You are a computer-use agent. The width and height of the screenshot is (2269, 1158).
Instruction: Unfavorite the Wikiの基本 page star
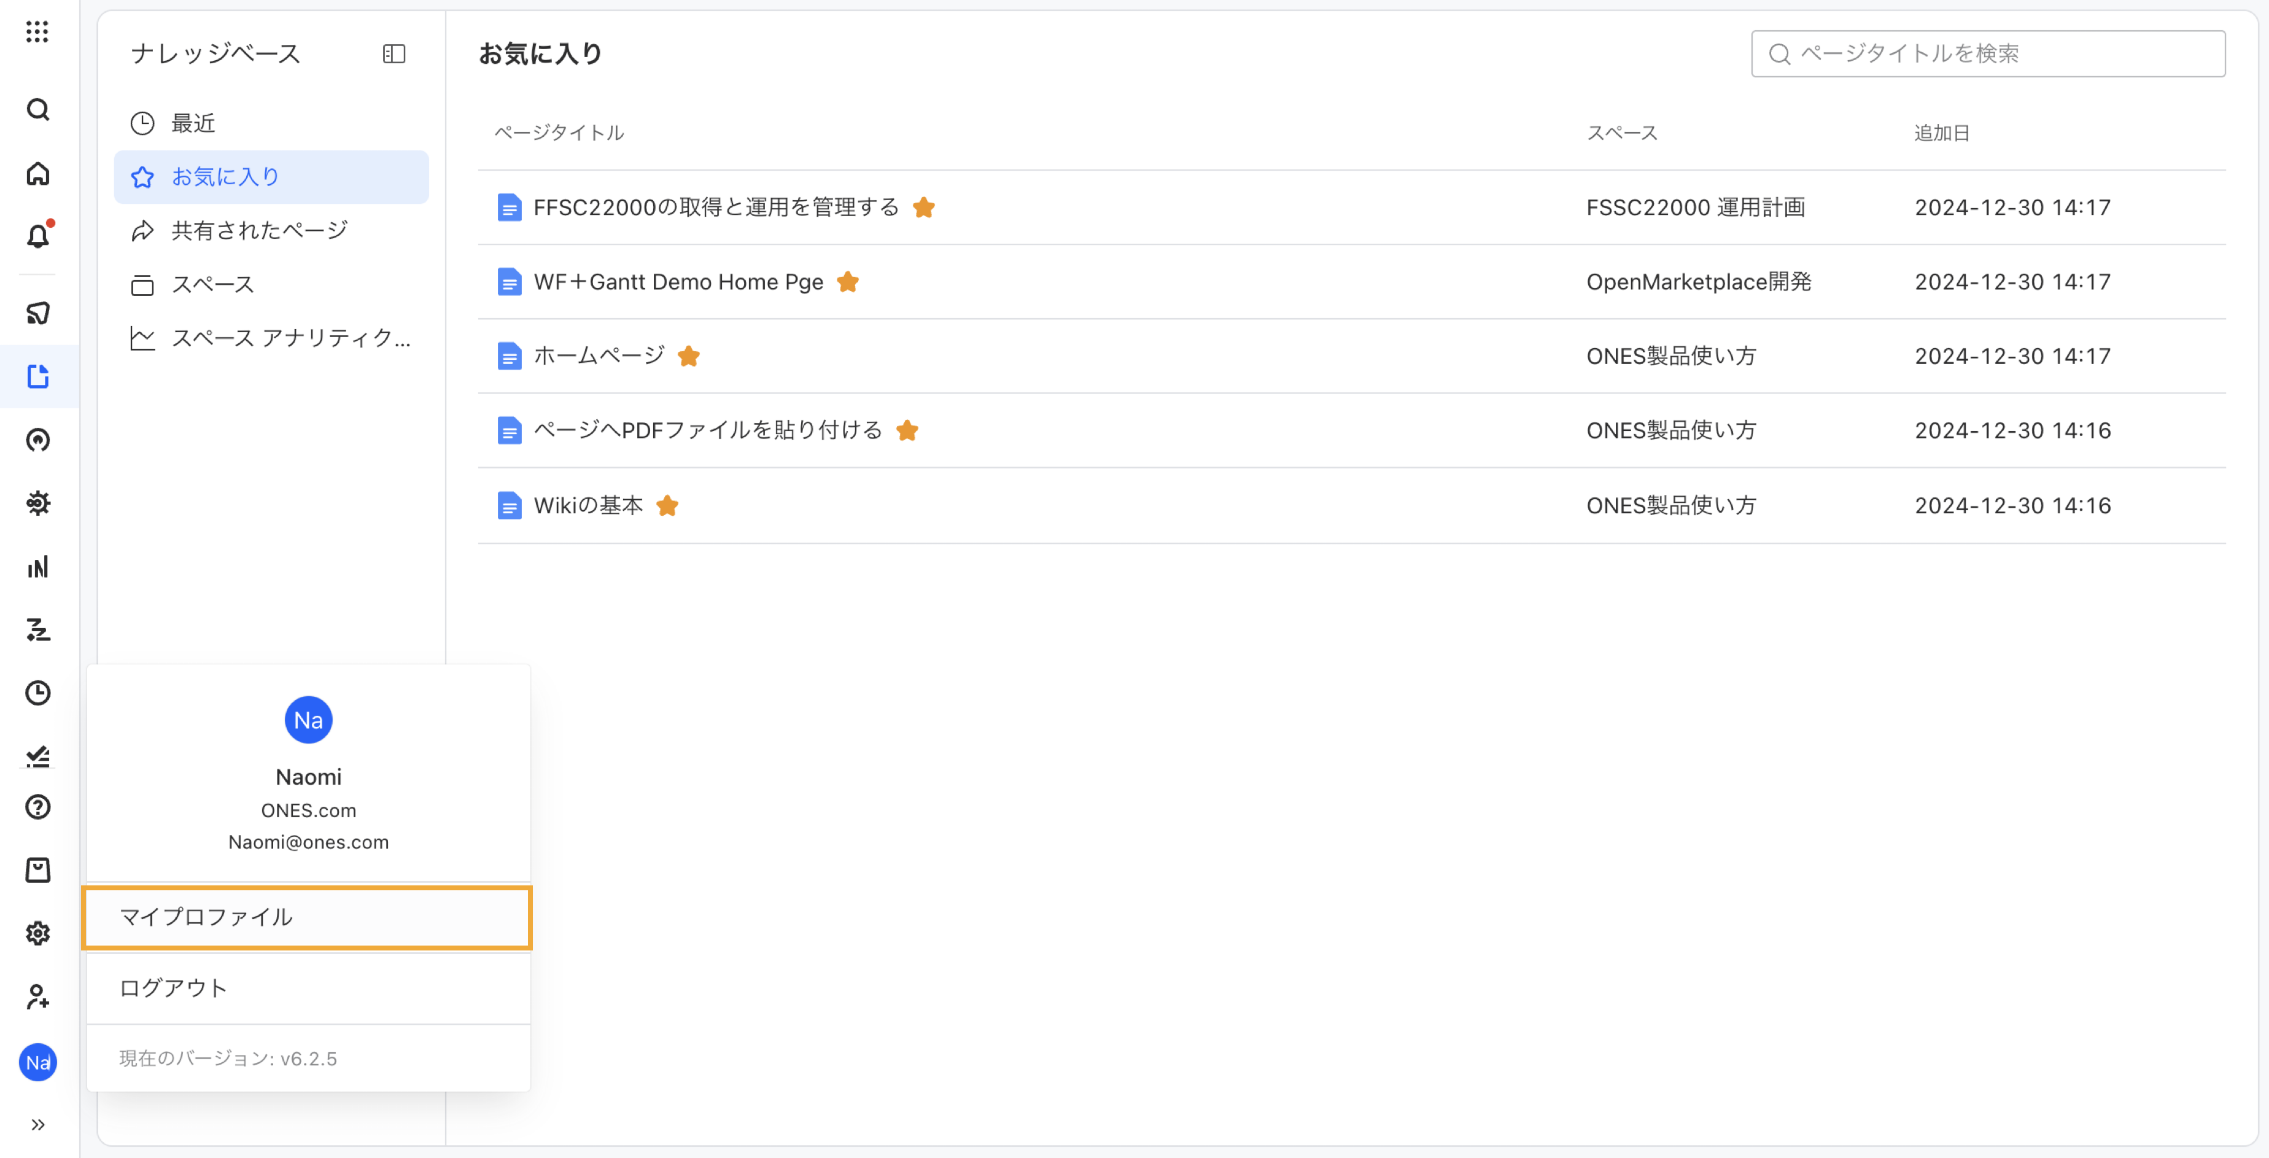667,506
